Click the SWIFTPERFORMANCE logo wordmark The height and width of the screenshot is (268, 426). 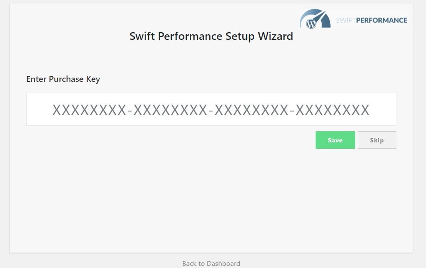(371, 20)
